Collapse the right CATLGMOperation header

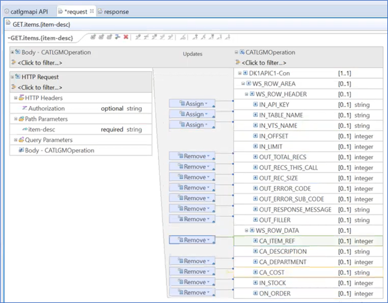(236, 52)
